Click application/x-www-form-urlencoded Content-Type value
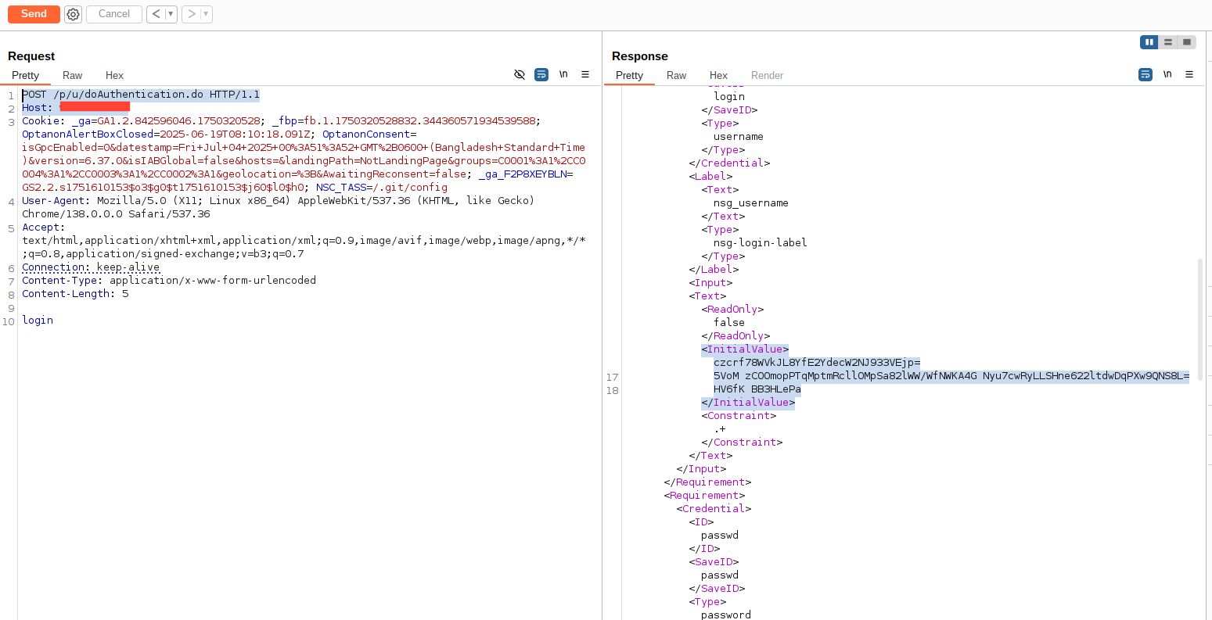This screenshot has height=620, width=1212. coord(213,281)
